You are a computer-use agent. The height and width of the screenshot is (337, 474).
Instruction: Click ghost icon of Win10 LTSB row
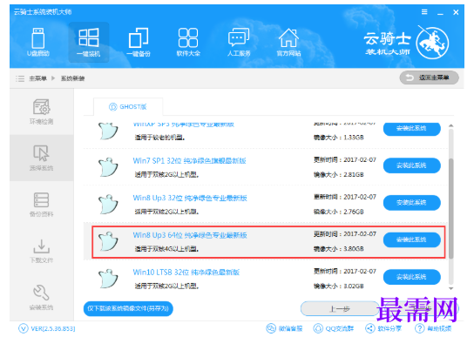108,279
